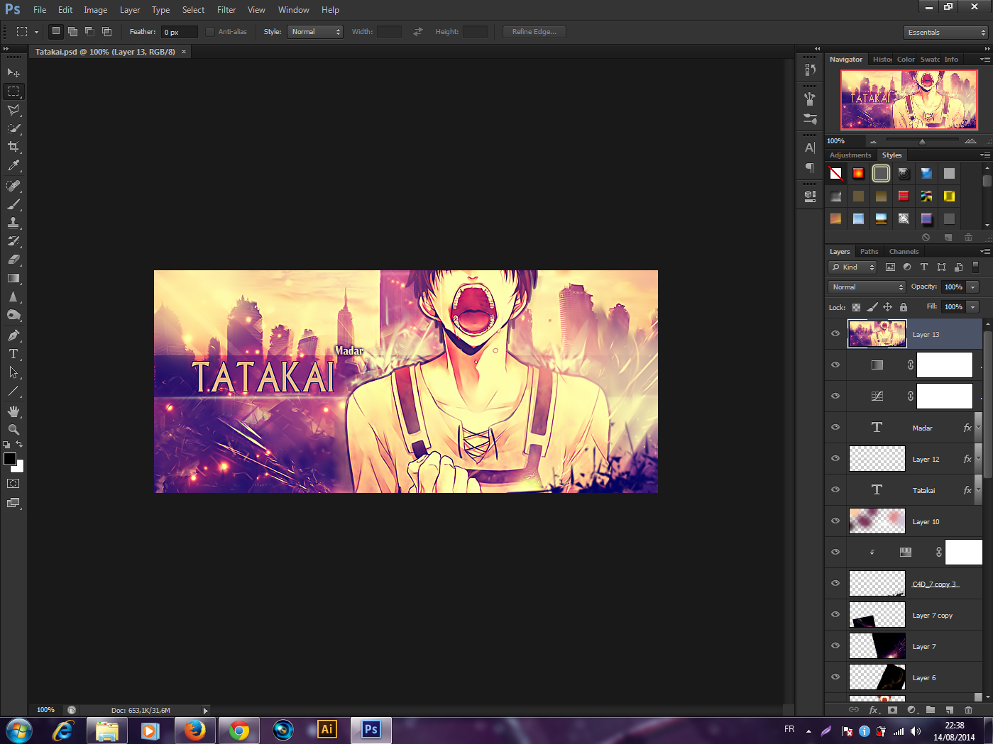Click the Clone Stamp tool
Image resolution: width=993 pixels, height=744 pixels.
point(13,223)
